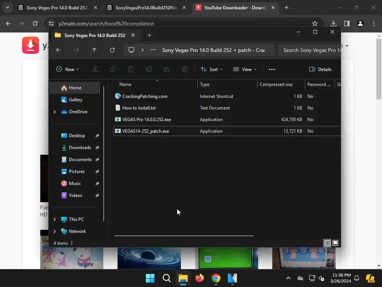The width and height of the screenshot is (382, 287).
Task: Open new Chrome tab
Action: 286,7
